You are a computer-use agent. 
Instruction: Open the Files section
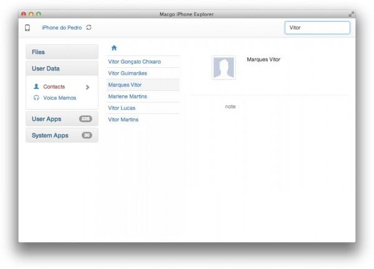(62, 52)
